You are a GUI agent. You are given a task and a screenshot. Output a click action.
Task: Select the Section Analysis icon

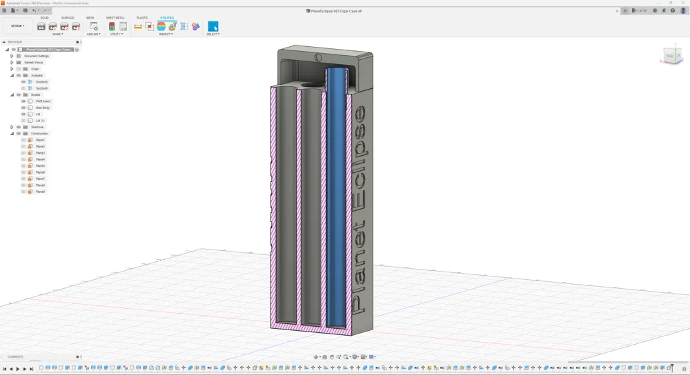pyautogui.click(x=184, y=27)
